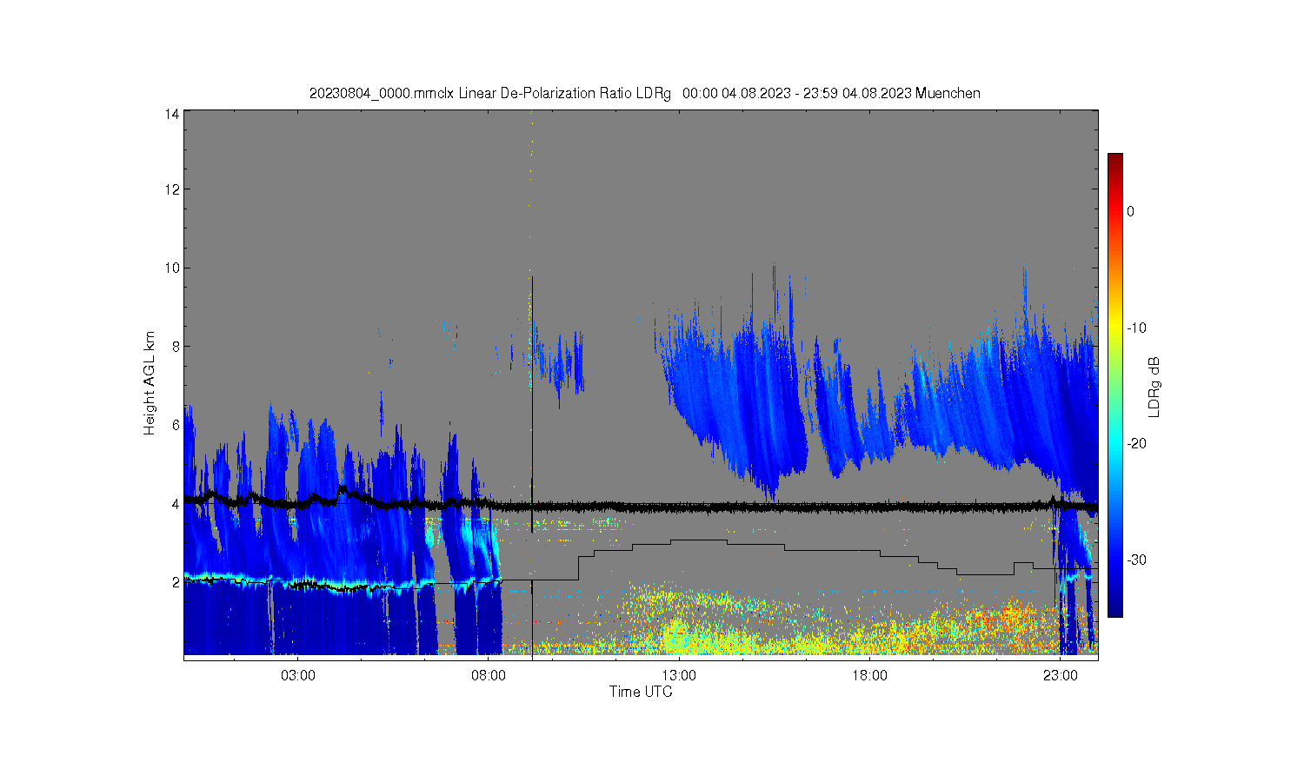The image size is (1304, 782).
Task: Click the 'Time UTC' axis label
Action: [x=641, y=693]
